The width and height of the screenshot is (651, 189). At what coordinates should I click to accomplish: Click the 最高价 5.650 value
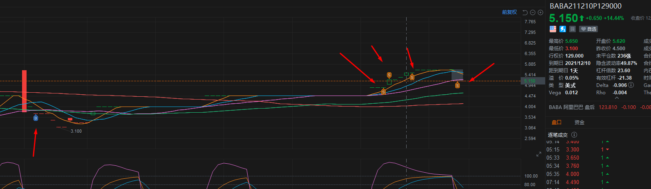click(x=571, y=41)
